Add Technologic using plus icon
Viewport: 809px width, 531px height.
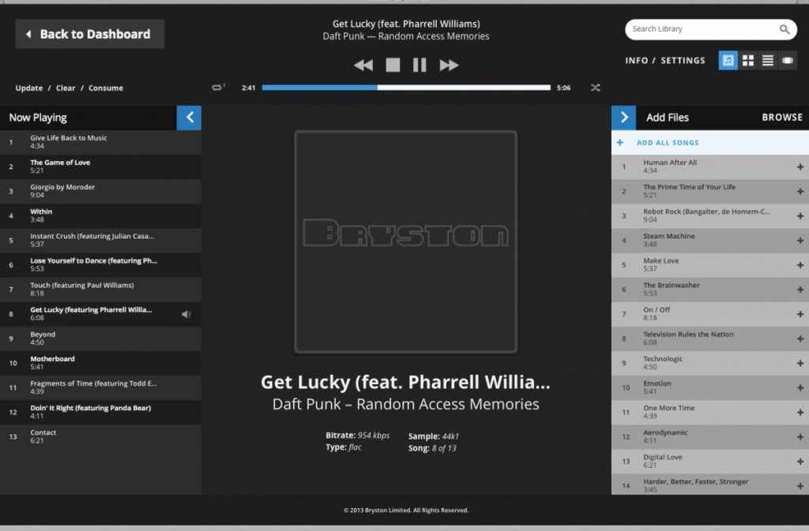[x=800, y=363]
